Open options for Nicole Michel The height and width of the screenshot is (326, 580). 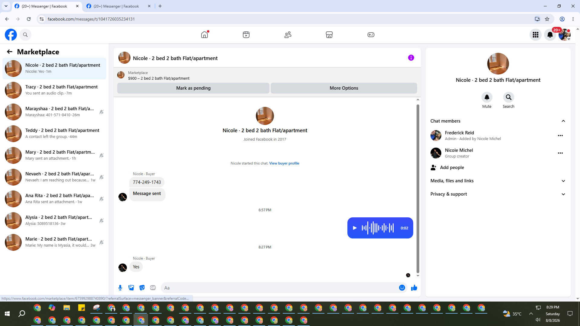[560, 153]
